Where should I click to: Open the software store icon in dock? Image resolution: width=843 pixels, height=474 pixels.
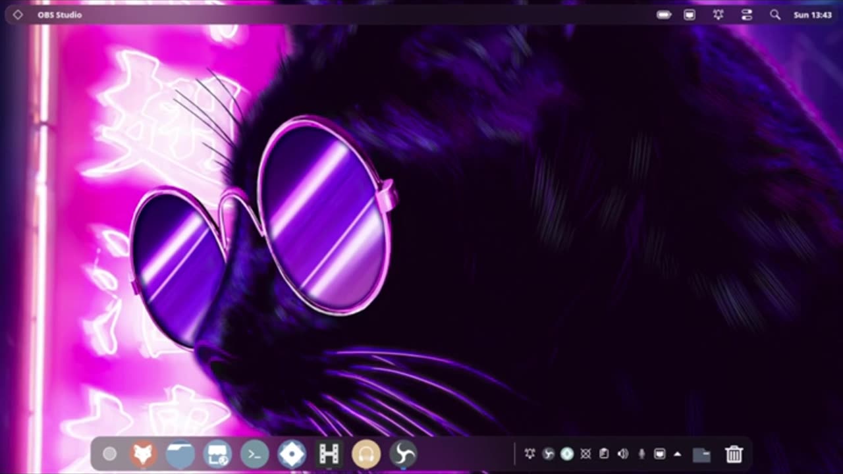coord(217,454)
